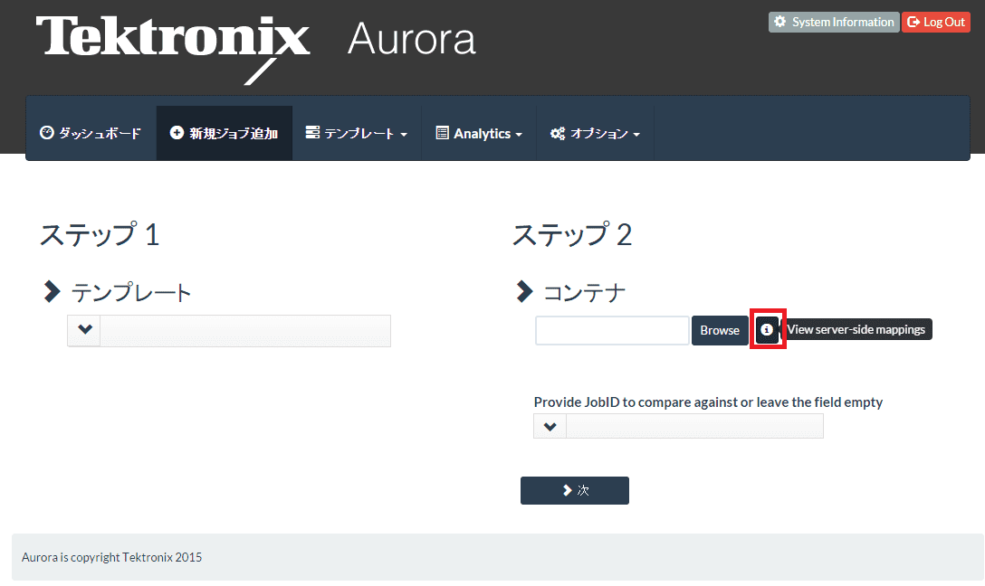
Task: Click the info icon for server-side mappings
Action: (767, 329)
